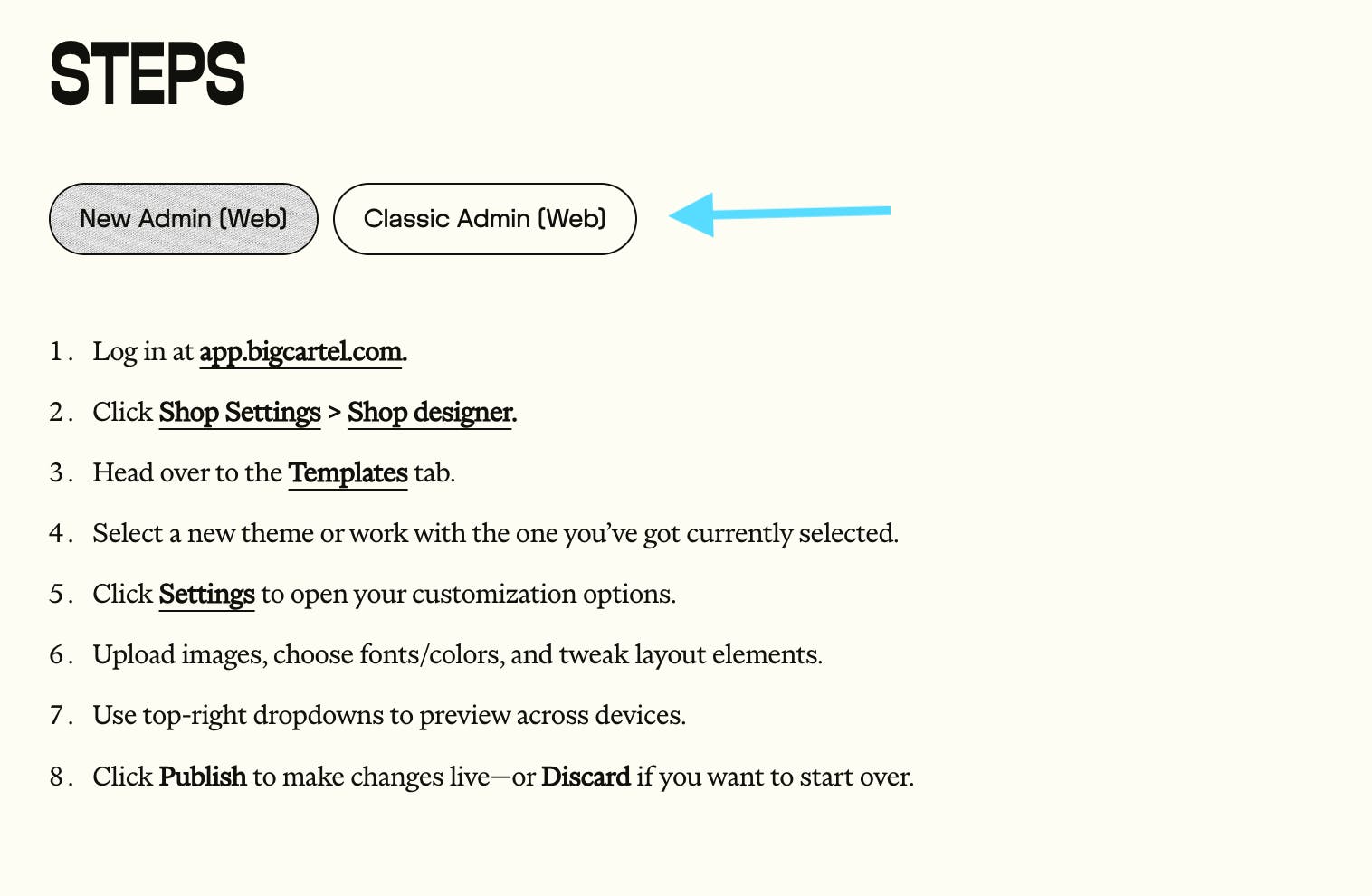Viewport: 1372px width, 896px height.
Task: Click the blue arrow pointing at tabs
Action: pyautogui.click(x=778, y=214)
